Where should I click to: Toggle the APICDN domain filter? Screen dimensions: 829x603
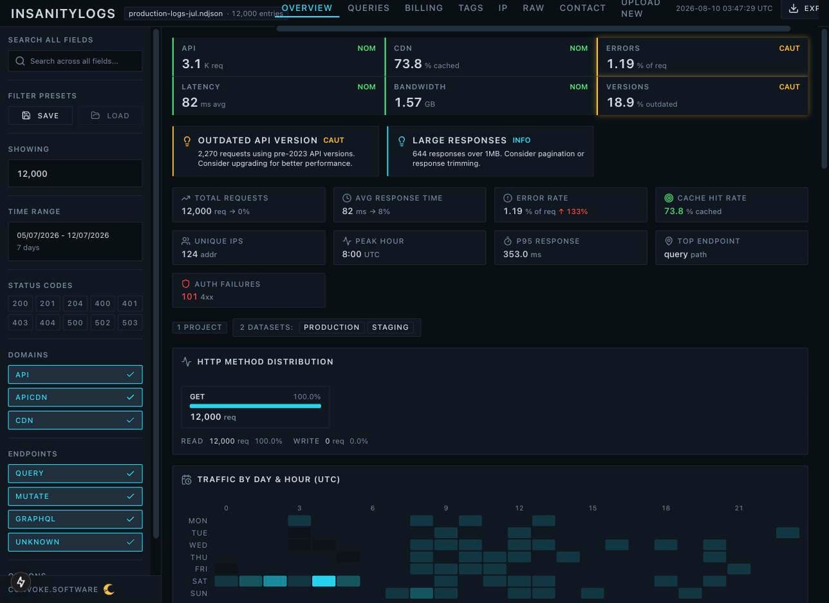click(75, 397)
